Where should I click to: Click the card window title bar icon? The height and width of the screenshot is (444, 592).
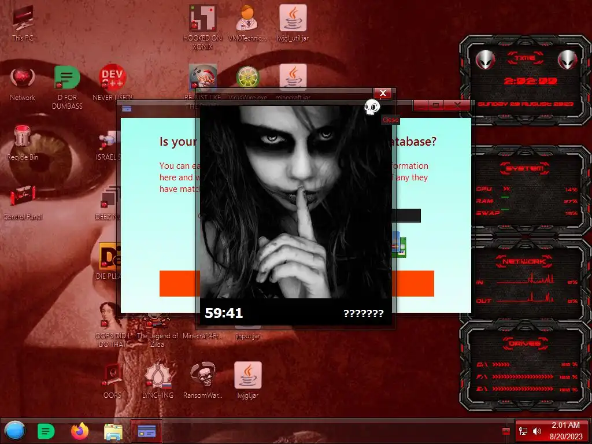tap(127, 109)
